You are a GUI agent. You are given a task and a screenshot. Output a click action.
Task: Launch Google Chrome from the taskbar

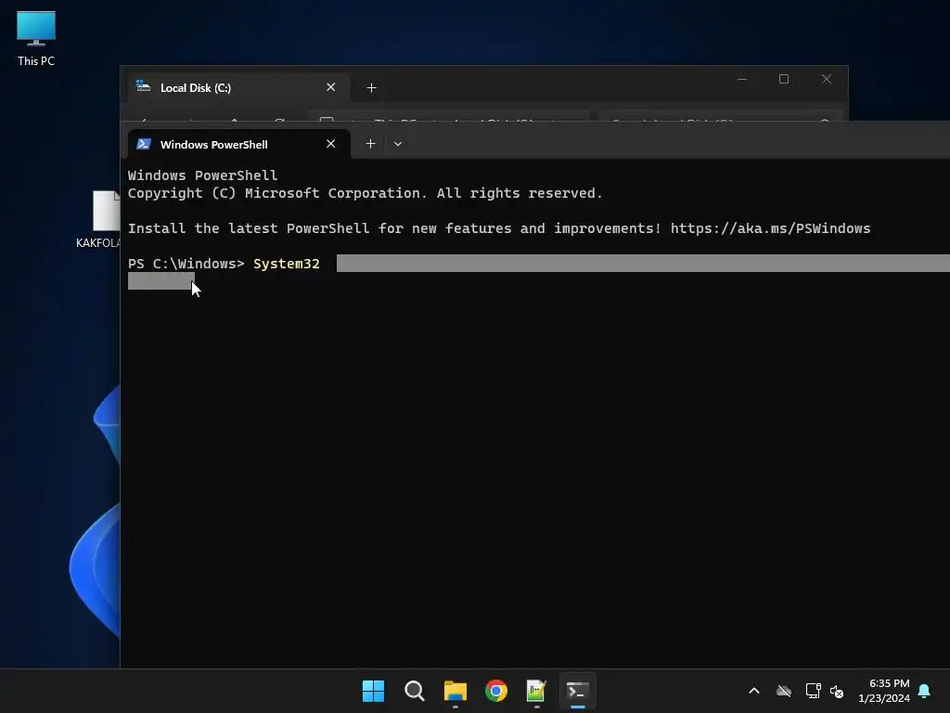pyautogui.click(x=496, y=691)
